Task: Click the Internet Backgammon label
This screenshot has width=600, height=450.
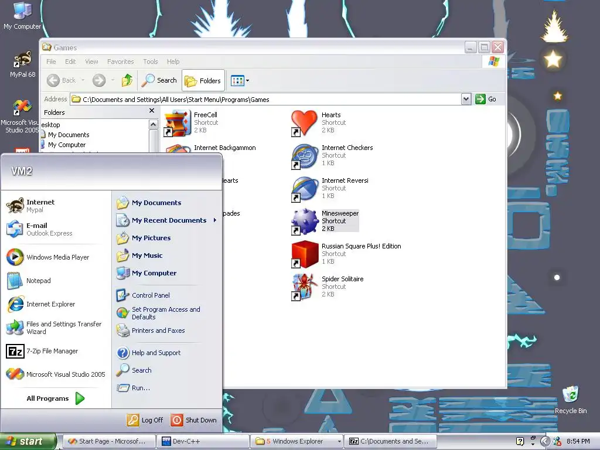Action: [224, 148]
